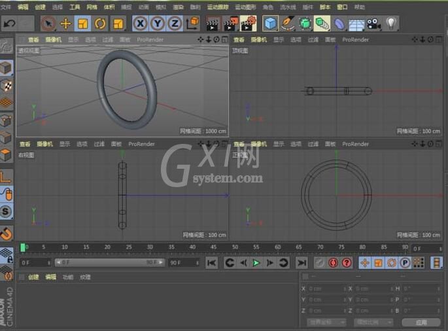The width and height of the screenshot is (448, 331).
Task: Enable Polygons mode orange-top cube
Action: [x=7, y=155]
